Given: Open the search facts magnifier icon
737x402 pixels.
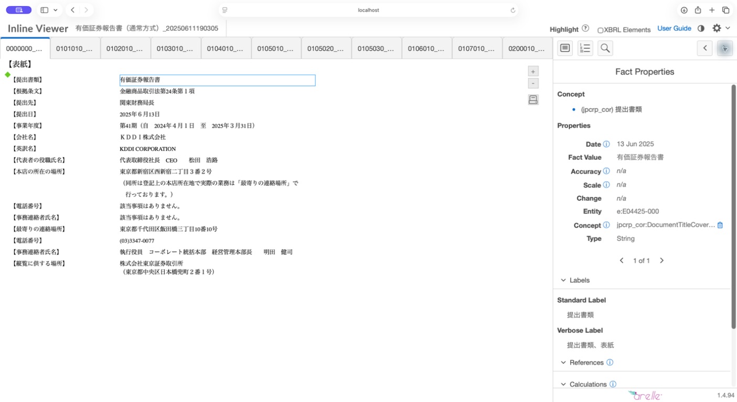Looking at the screenshot, I should [605, 48].
